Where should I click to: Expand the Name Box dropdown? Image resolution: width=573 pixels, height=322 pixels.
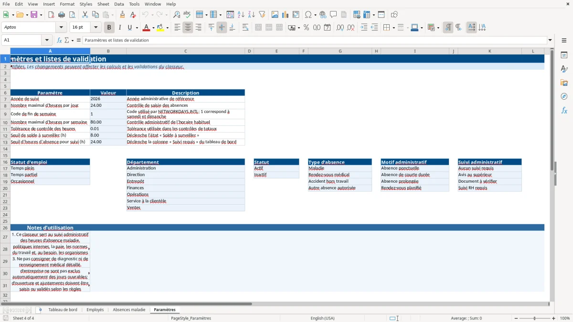coord(47,40)
